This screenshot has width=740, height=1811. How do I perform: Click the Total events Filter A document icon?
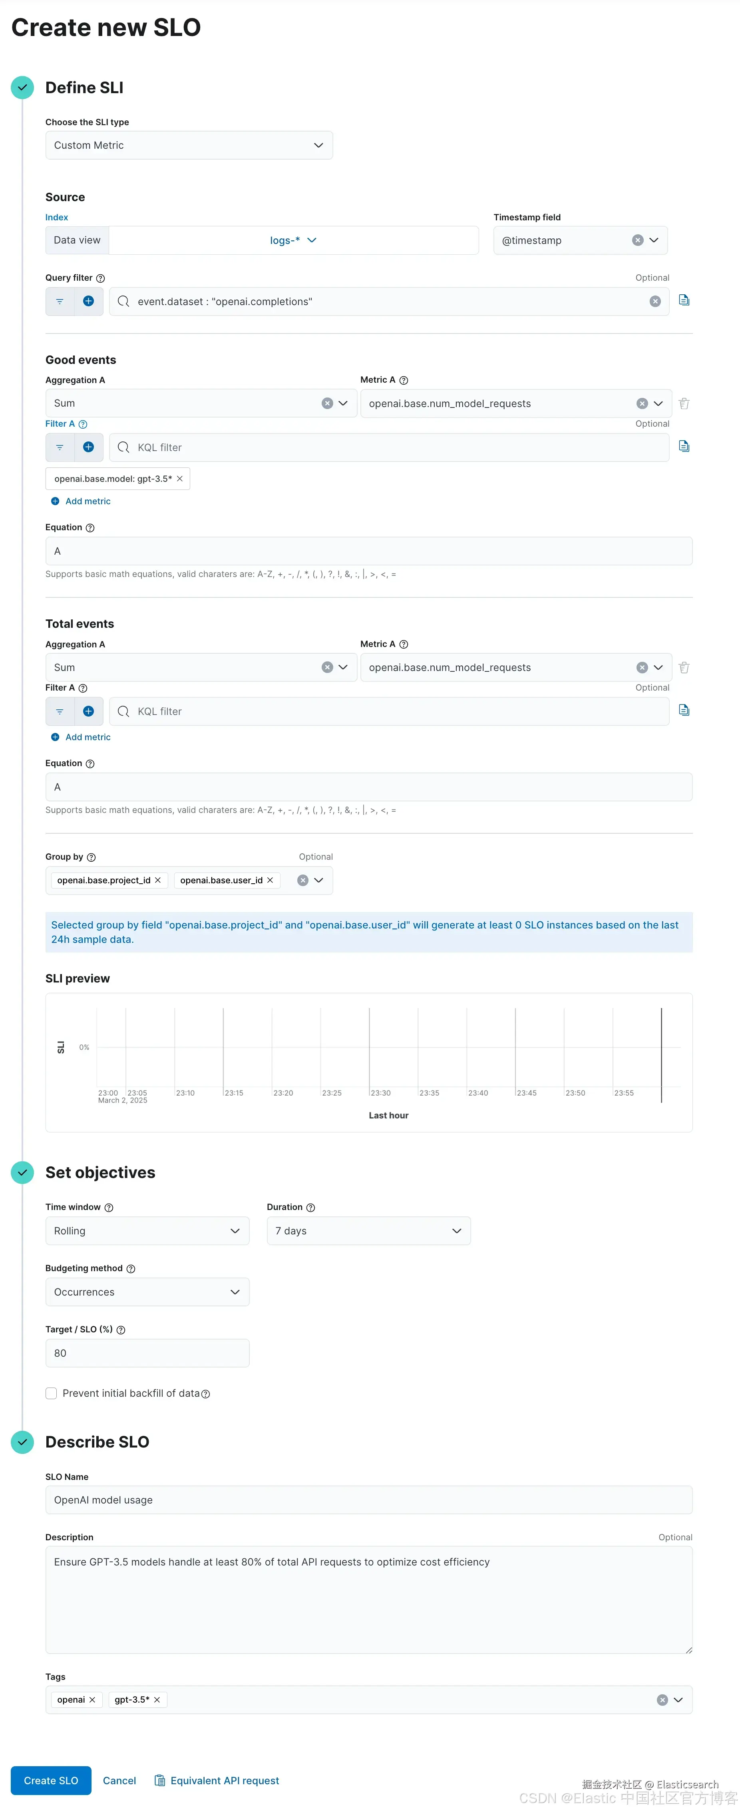pos(683,710)
